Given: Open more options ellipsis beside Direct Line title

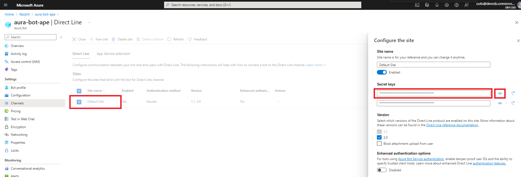Looking at the screenshot, I should (90, 22).
